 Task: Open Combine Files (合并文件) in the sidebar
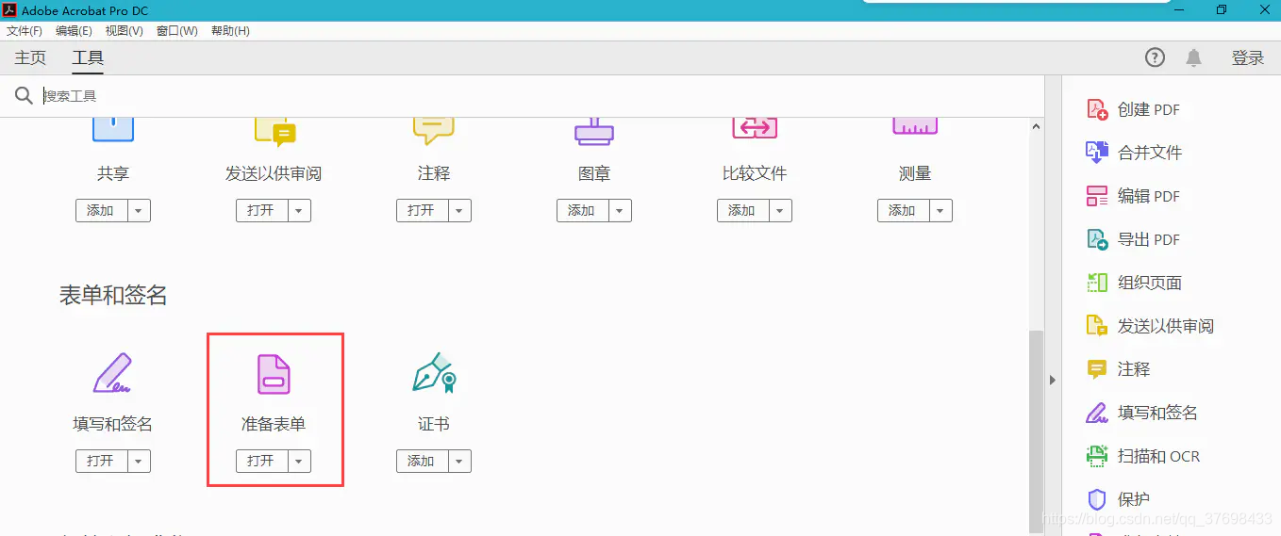tap(1135, 153)
